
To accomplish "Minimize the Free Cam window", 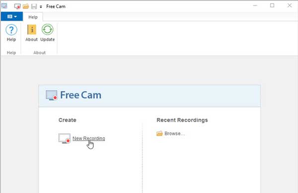I will click(255, 5).
